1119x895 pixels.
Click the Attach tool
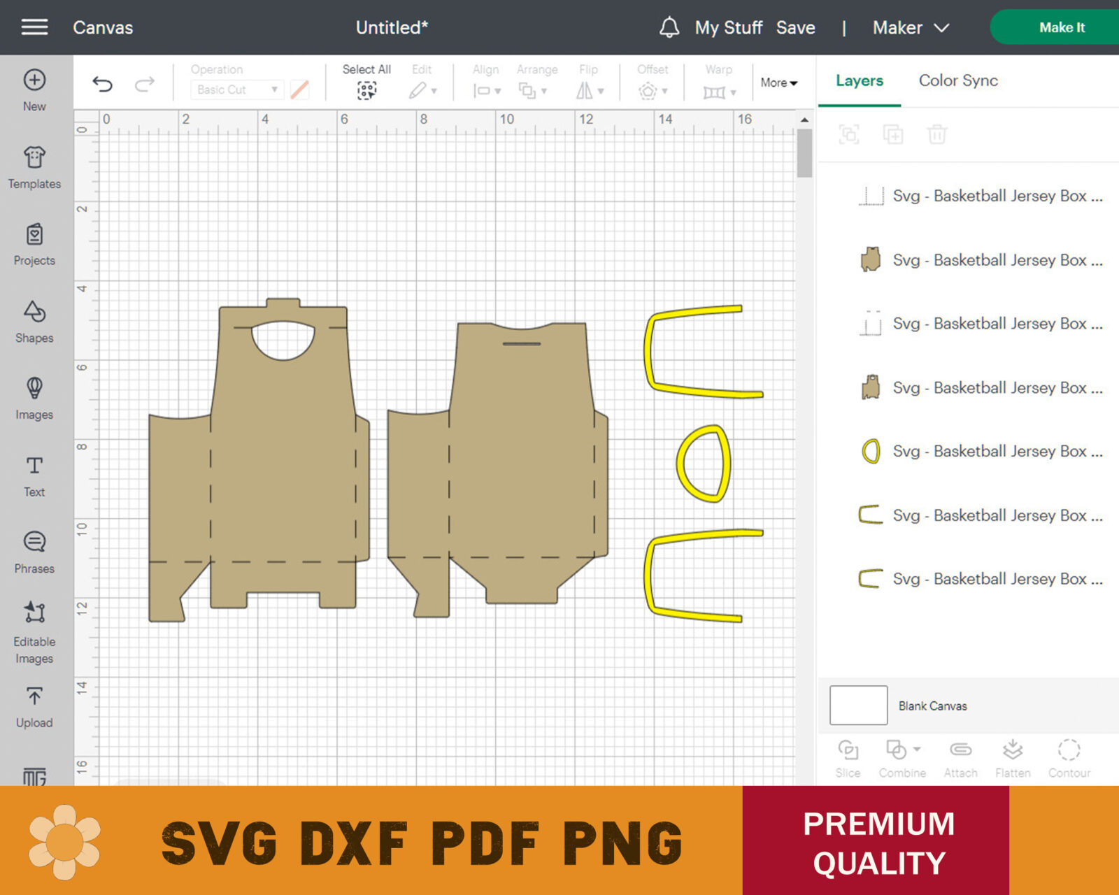(960, 758)
